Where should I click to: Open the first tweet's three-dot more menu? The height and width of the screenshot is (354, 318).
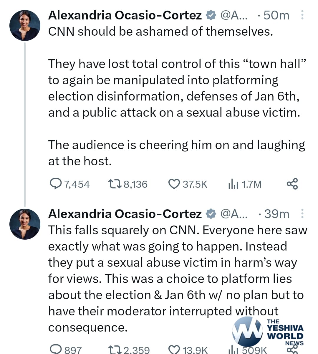(302, 15)
